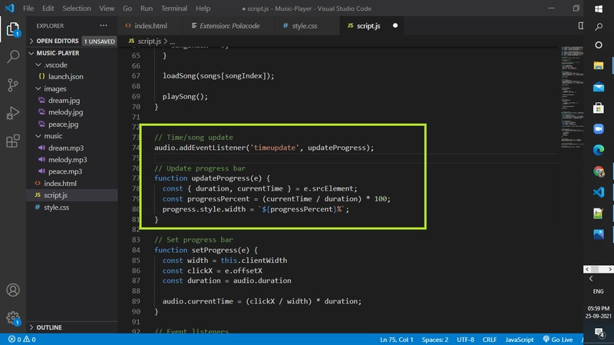Image resolution: width=614 pixels, height=345 pixels.
Task: Collapse the images folder
Action: pyautogui.click(x=55, y=89)
